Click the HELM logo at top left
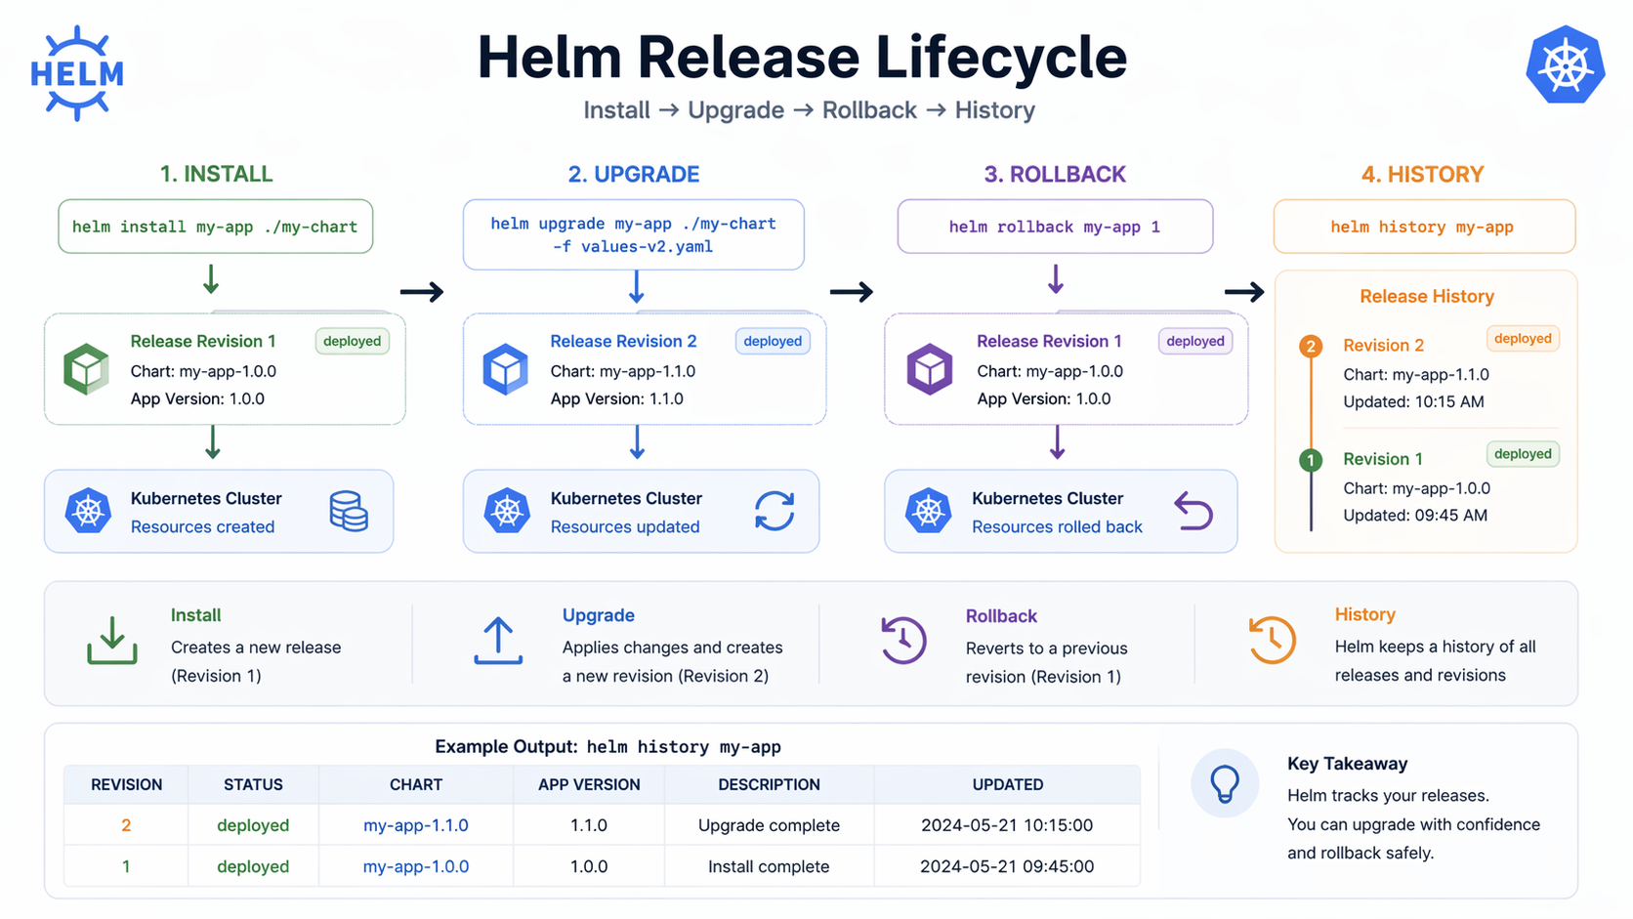The width and height of the screenshot is (1633, 919). click(x=77, y=73)
